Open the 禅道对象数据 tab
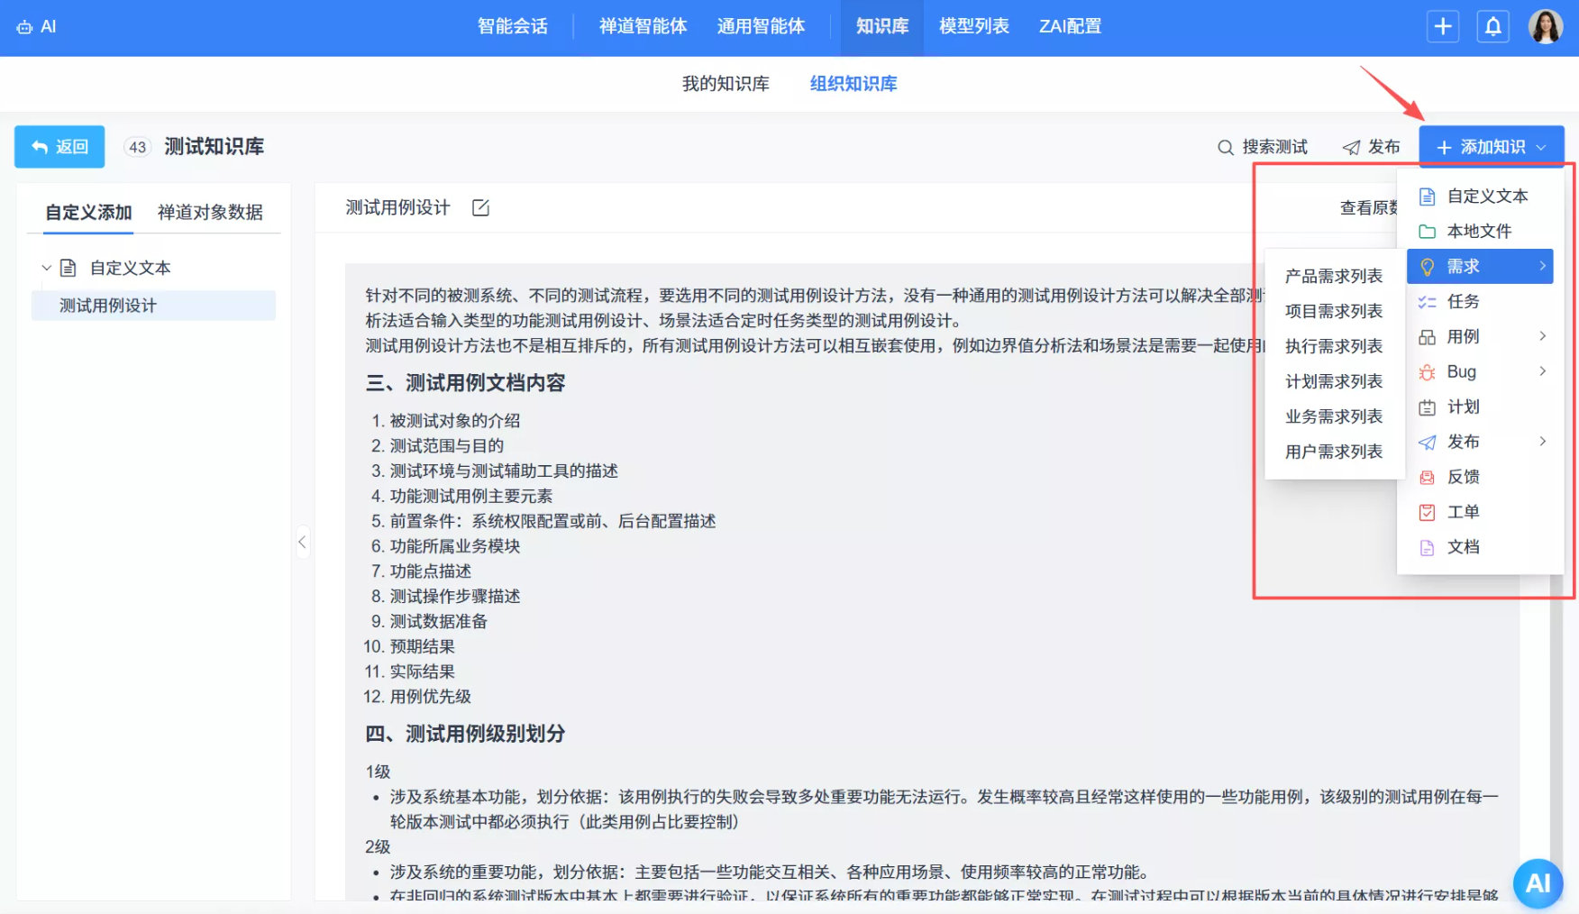The image size is (1579, 914). tap(212, 213)
